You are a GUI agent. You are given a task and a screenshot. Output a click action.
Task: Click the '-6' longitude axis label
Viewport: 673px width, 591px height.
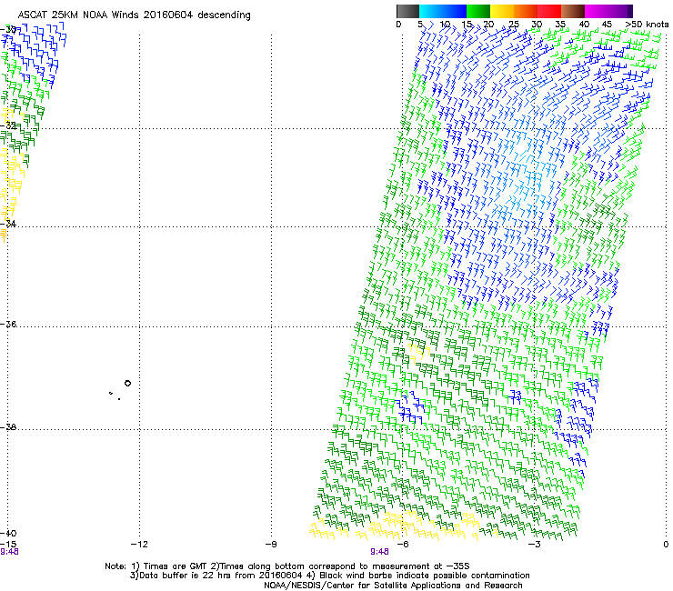(402, 545)
